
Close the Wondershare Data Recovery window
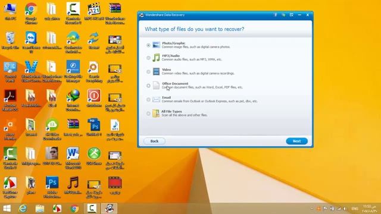click(x=307, y=15)
